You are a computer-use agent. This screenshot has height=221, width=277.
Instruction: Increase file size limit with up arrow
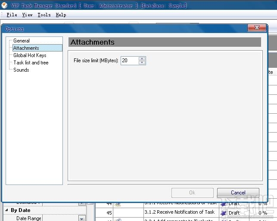tap(142, 59)
